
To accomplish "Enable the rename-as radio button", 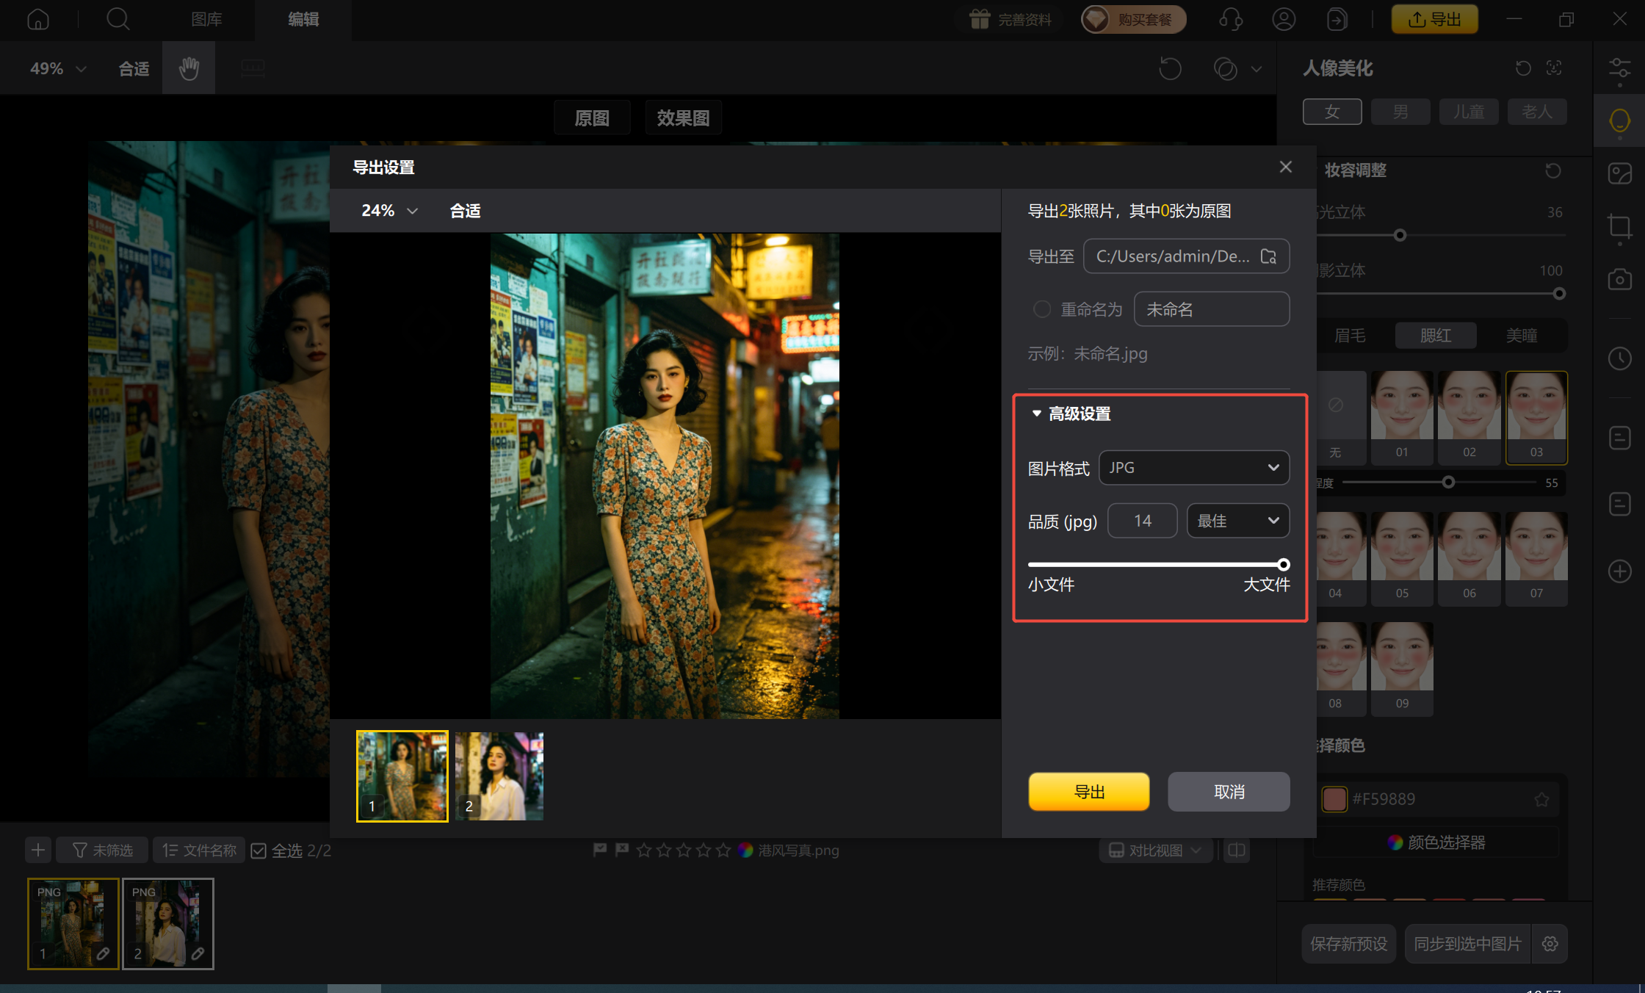I will click(x=1041, y=309).
